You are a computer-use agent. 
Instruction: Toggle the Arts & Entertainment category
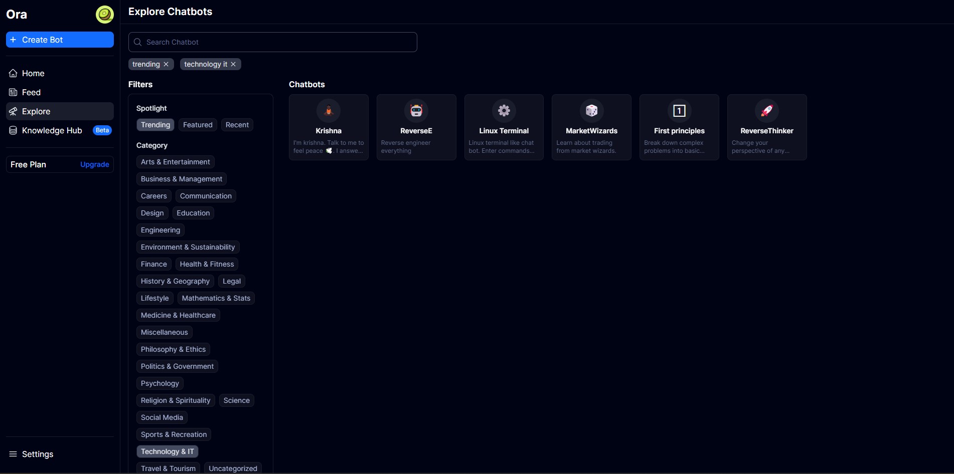tap(176, 162)
